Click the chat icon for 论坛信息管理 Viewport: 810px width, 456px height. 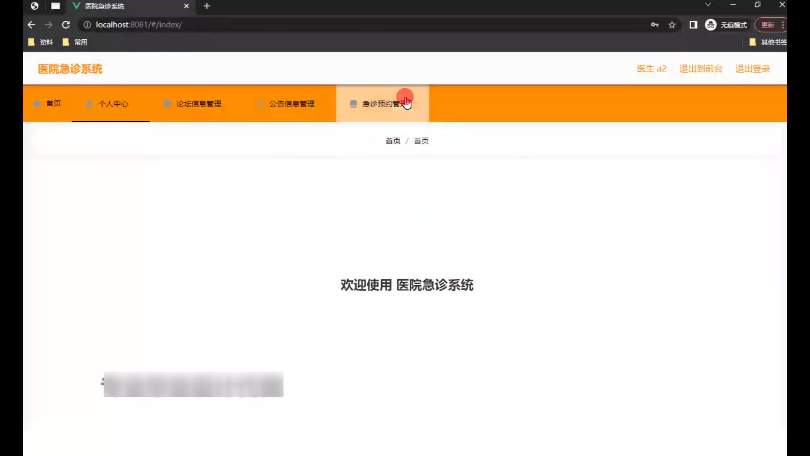click(x=167, y=103)
